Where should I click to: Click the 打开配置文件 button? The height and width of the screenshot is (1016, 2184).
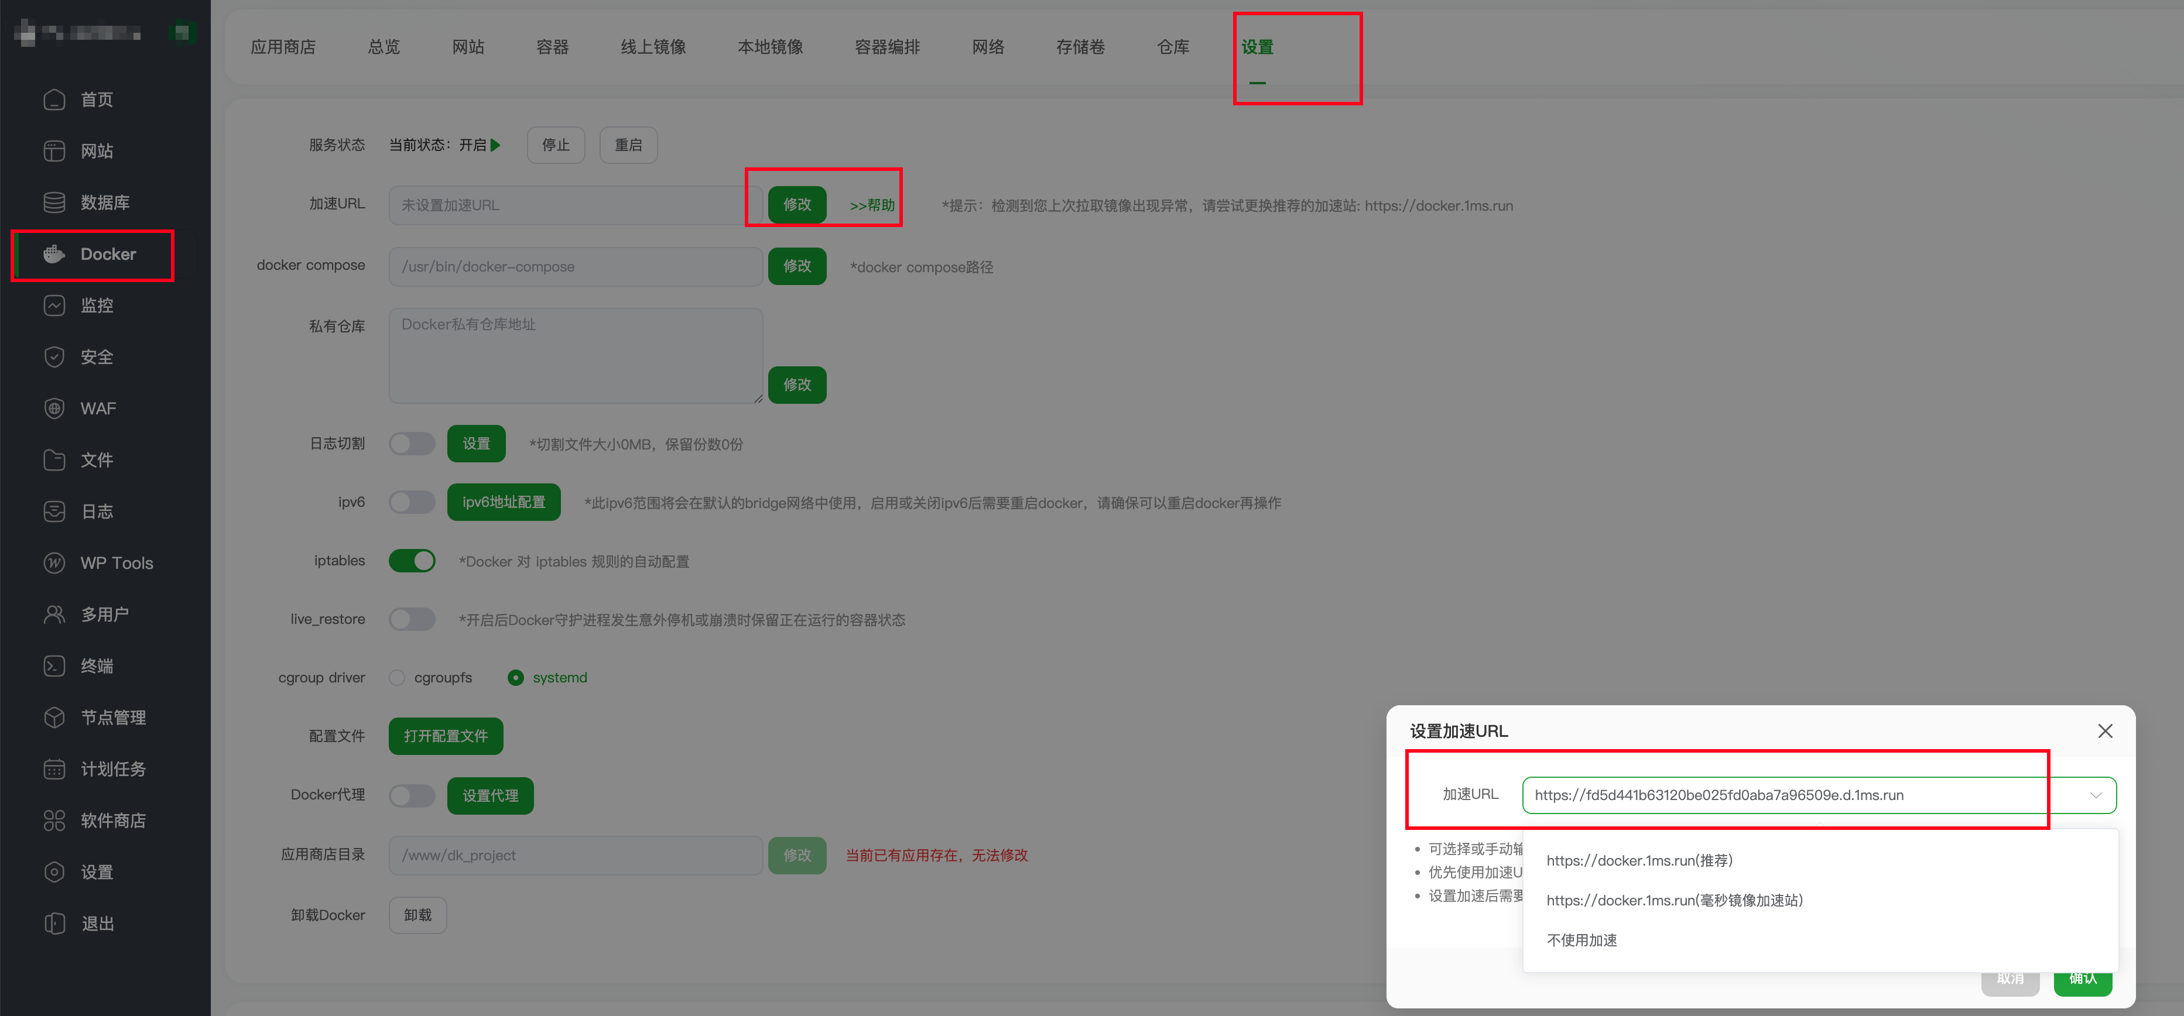tap(445, 736)
